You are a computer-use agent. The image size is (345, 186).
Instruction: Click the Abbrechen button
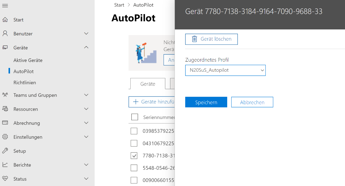coord(252,102)
